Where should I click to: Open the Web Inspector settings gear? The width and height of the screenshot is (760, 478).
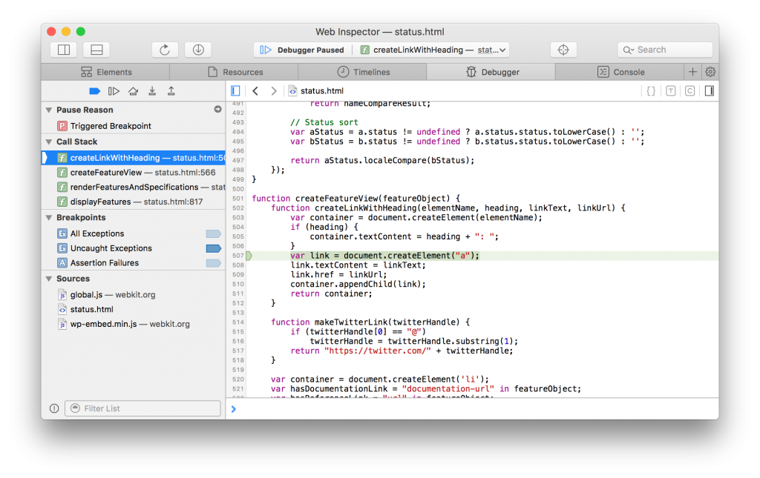(710, 71)
